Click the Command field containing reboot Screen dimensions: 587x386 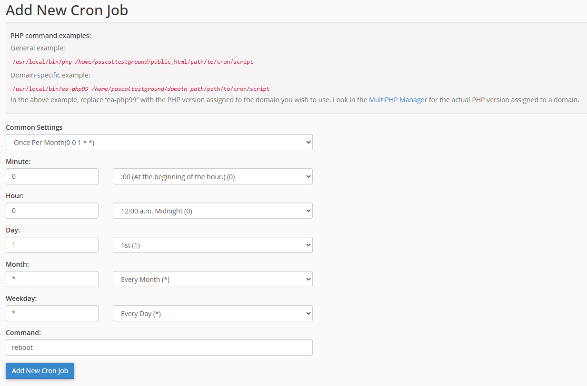(159, 347)
